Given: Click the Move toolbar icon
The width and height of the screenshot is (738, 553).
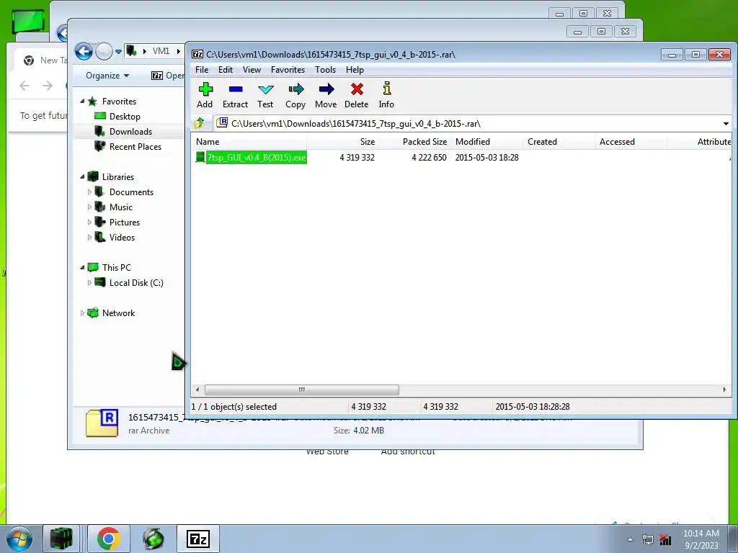Looking at the screenshot, I should pos(326,96).
